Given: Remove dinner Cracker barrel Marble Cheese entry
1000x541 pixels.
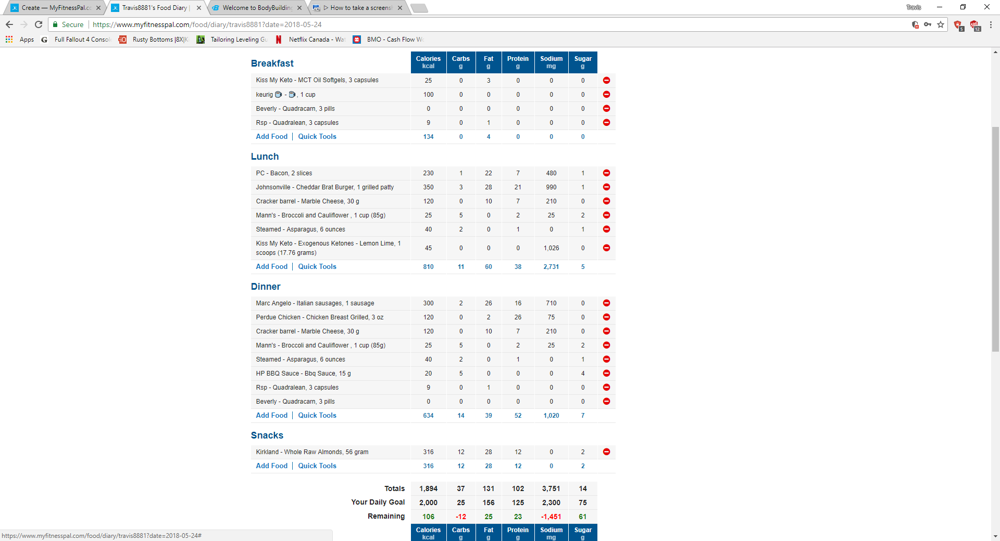Looking at the screenshot, I should [x=606, y=331].
